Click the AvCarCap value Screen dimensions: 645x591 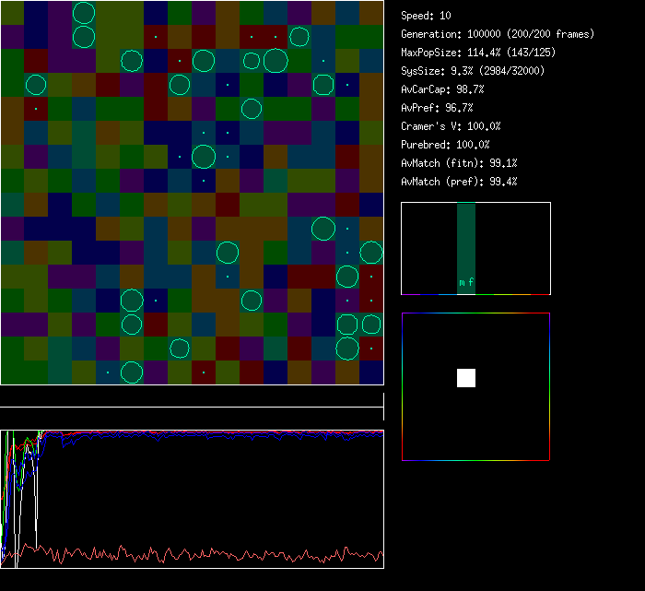[x=442, y=89]
